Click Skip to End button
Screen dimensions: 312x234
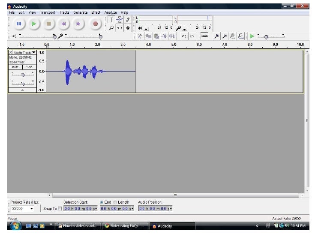tap(79, 24)
